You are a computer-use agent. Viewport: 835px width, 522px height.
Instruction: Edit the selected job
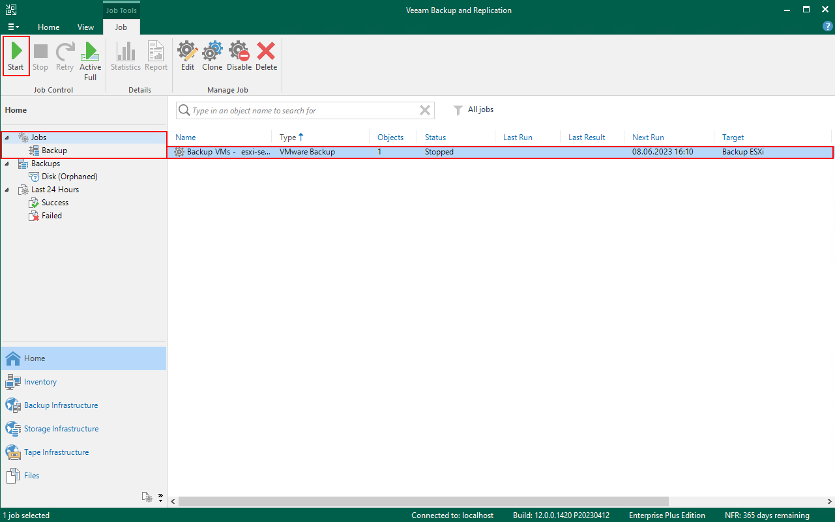pos(188,57)
